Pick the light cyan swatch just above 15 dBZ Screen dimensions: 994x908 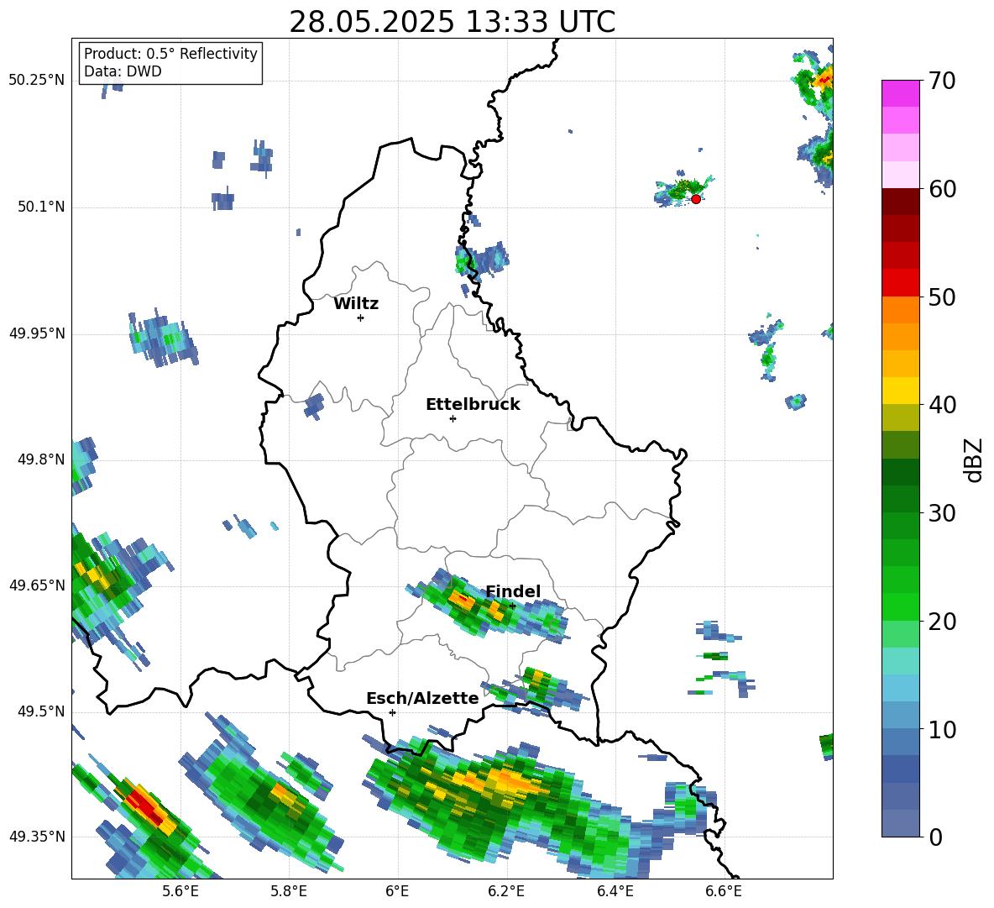[x=900, y=661]
